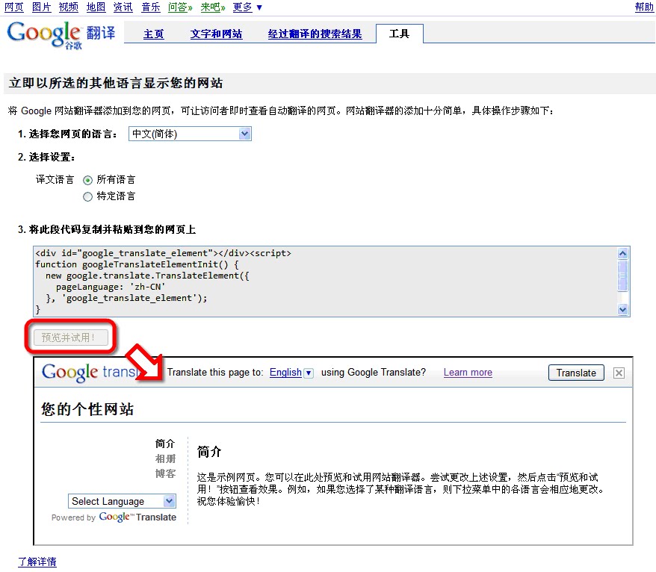Open the 经过翻译的搜索结果 tab

(x=315, y=34)
